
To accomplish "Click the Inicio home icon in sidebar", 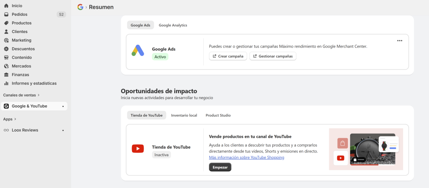I will (x=6, y=6).
